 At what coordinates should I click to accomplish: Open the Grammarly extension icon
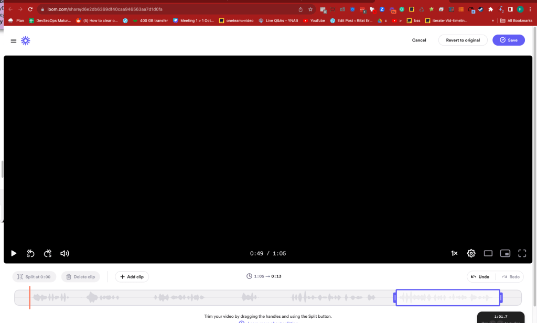click(x=402, y=9)
